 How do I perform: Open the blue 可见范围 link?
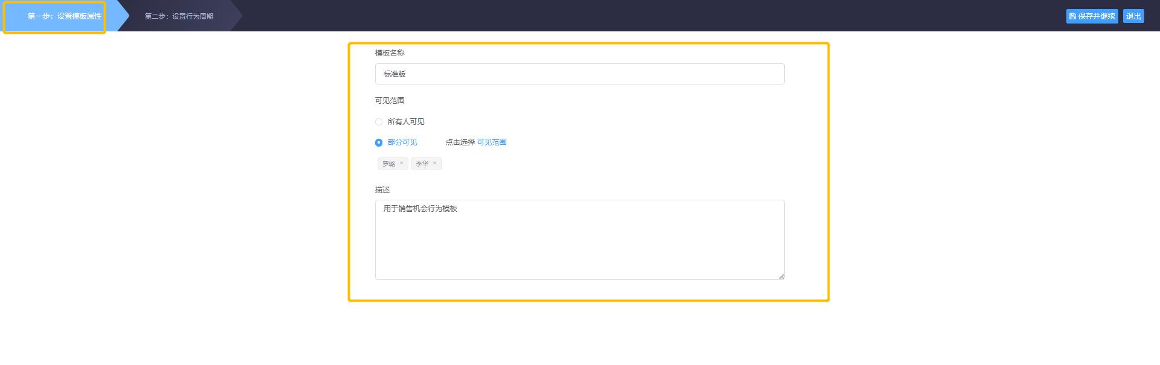pyautogui.click(x=492, y=142)
